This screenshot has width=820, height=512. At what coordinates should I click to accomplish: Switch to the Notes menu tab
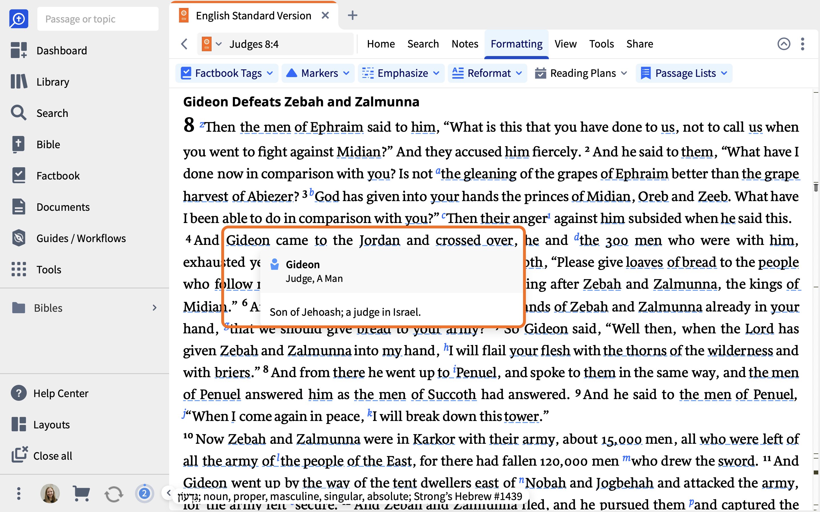pos(465,44)
